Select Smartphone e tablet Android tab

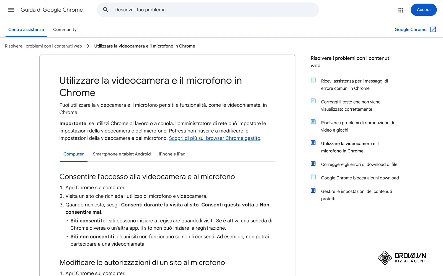[x=122, y=154]
